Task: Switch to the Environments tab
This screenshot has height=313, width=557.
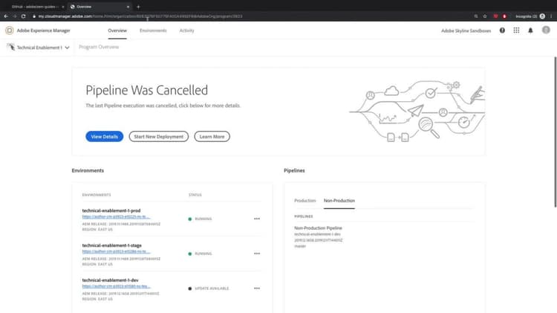Action: coord(153,30)
